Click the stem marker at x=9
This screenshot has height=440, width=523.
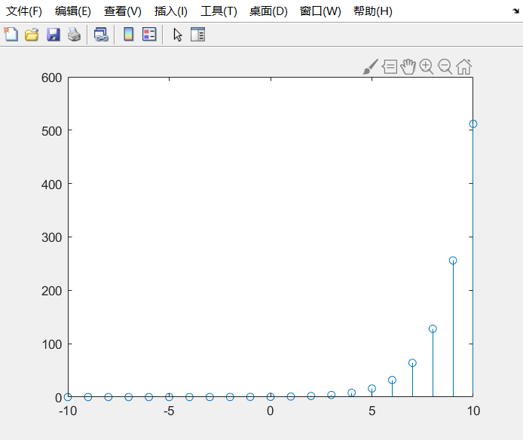tap(453, 261)
